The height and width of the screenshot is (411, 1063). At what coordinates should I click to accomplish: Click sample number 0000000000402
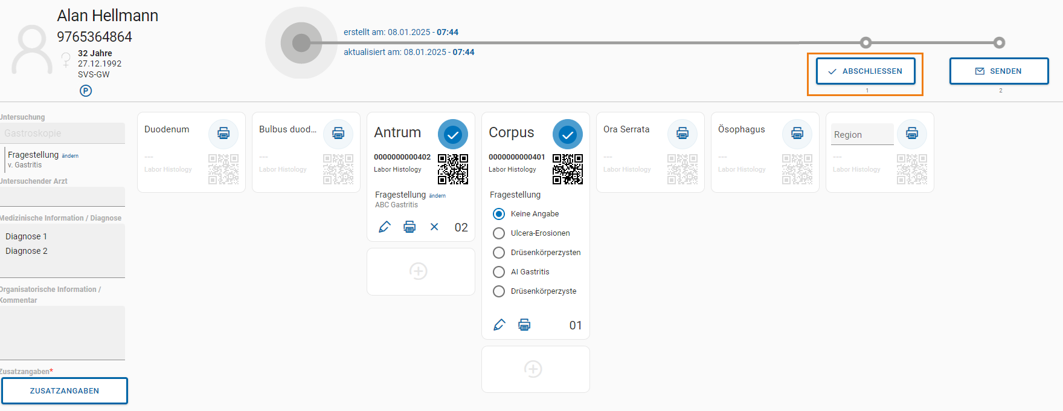tap(402, 157)
